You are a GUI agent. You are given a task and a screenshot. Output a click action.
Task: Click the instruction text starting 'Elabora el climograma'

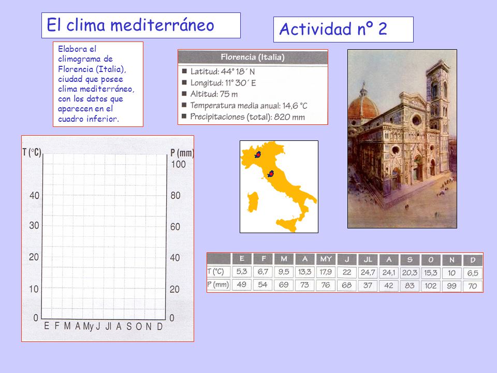click(96, 84)
